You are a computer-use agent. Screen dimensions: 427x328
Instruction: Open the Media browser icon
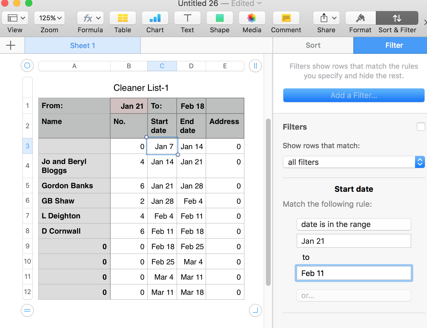pyautogui.click(x=252, y=19)
